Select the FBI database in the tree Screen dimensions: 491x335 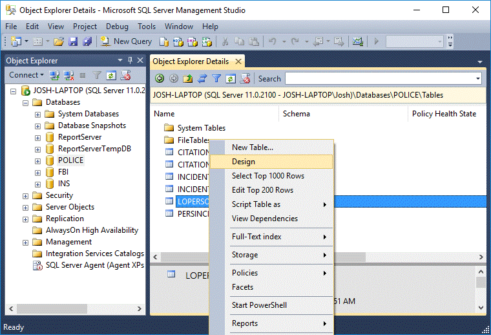click(x=63, y=172)
